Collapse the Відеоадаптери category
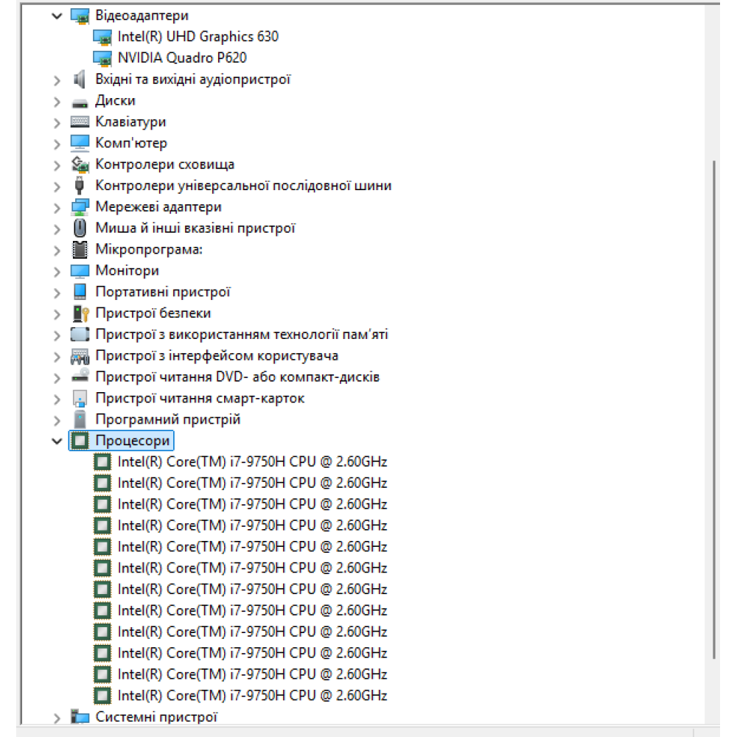The height and width of the screenshot is (737, 737). [x=57, y=16]
